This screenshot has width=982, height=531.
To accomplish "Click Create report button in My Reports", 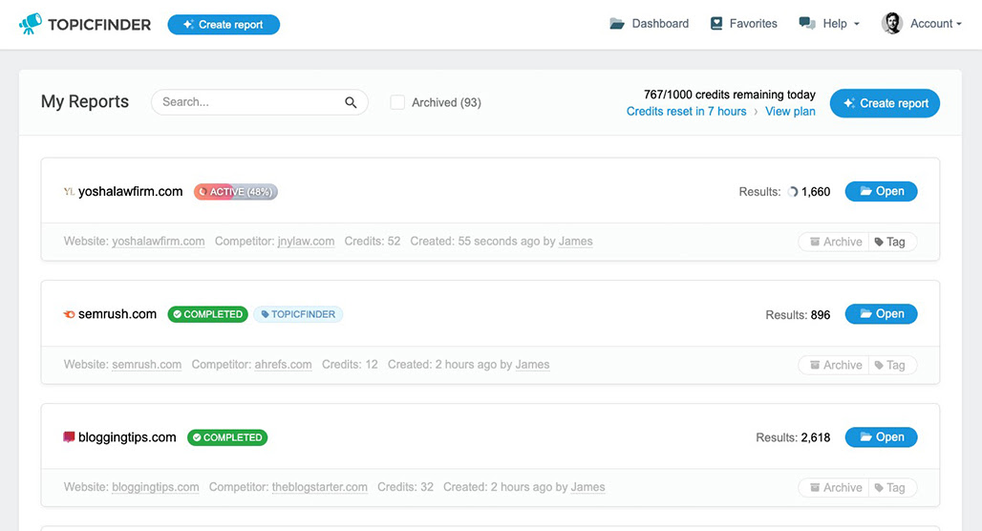I will coord(885,103).
